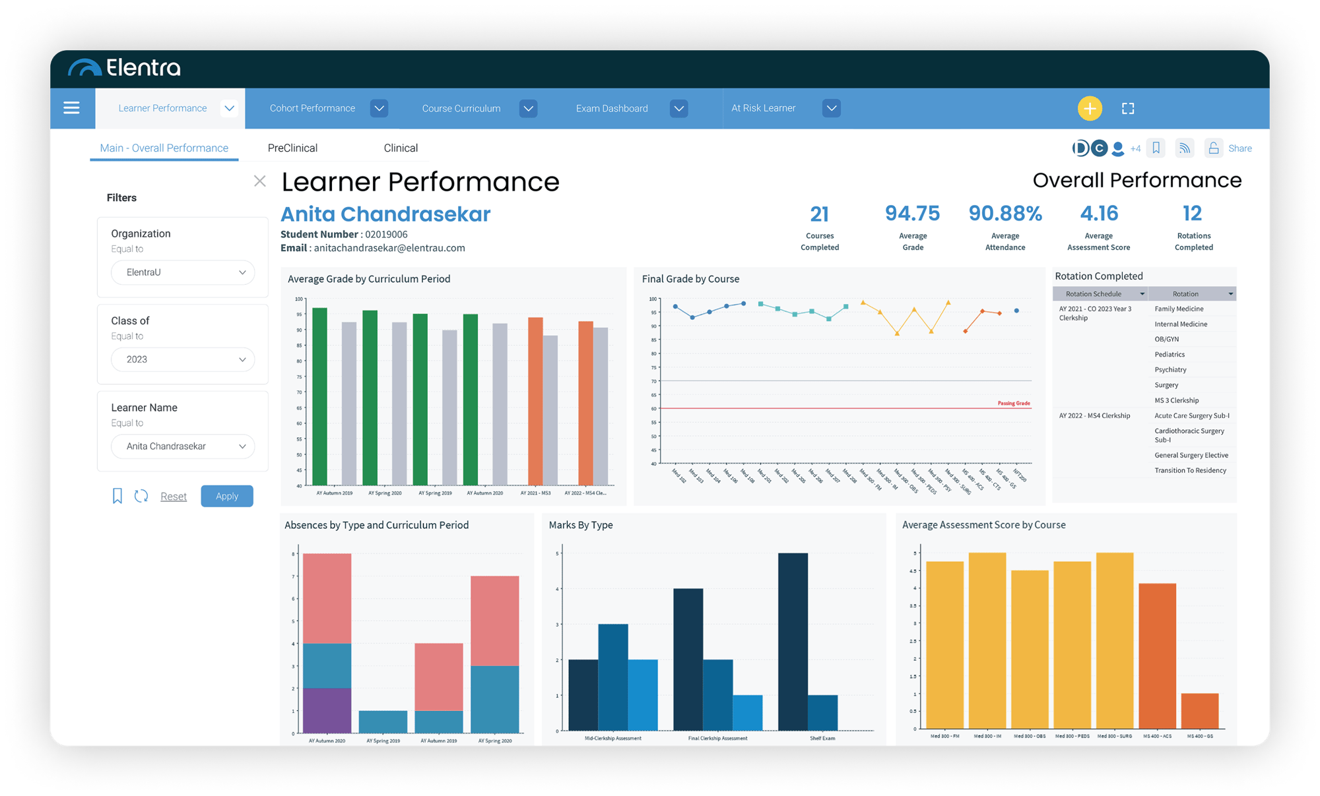Click Passing Grade line label

tap(1013, 404)
